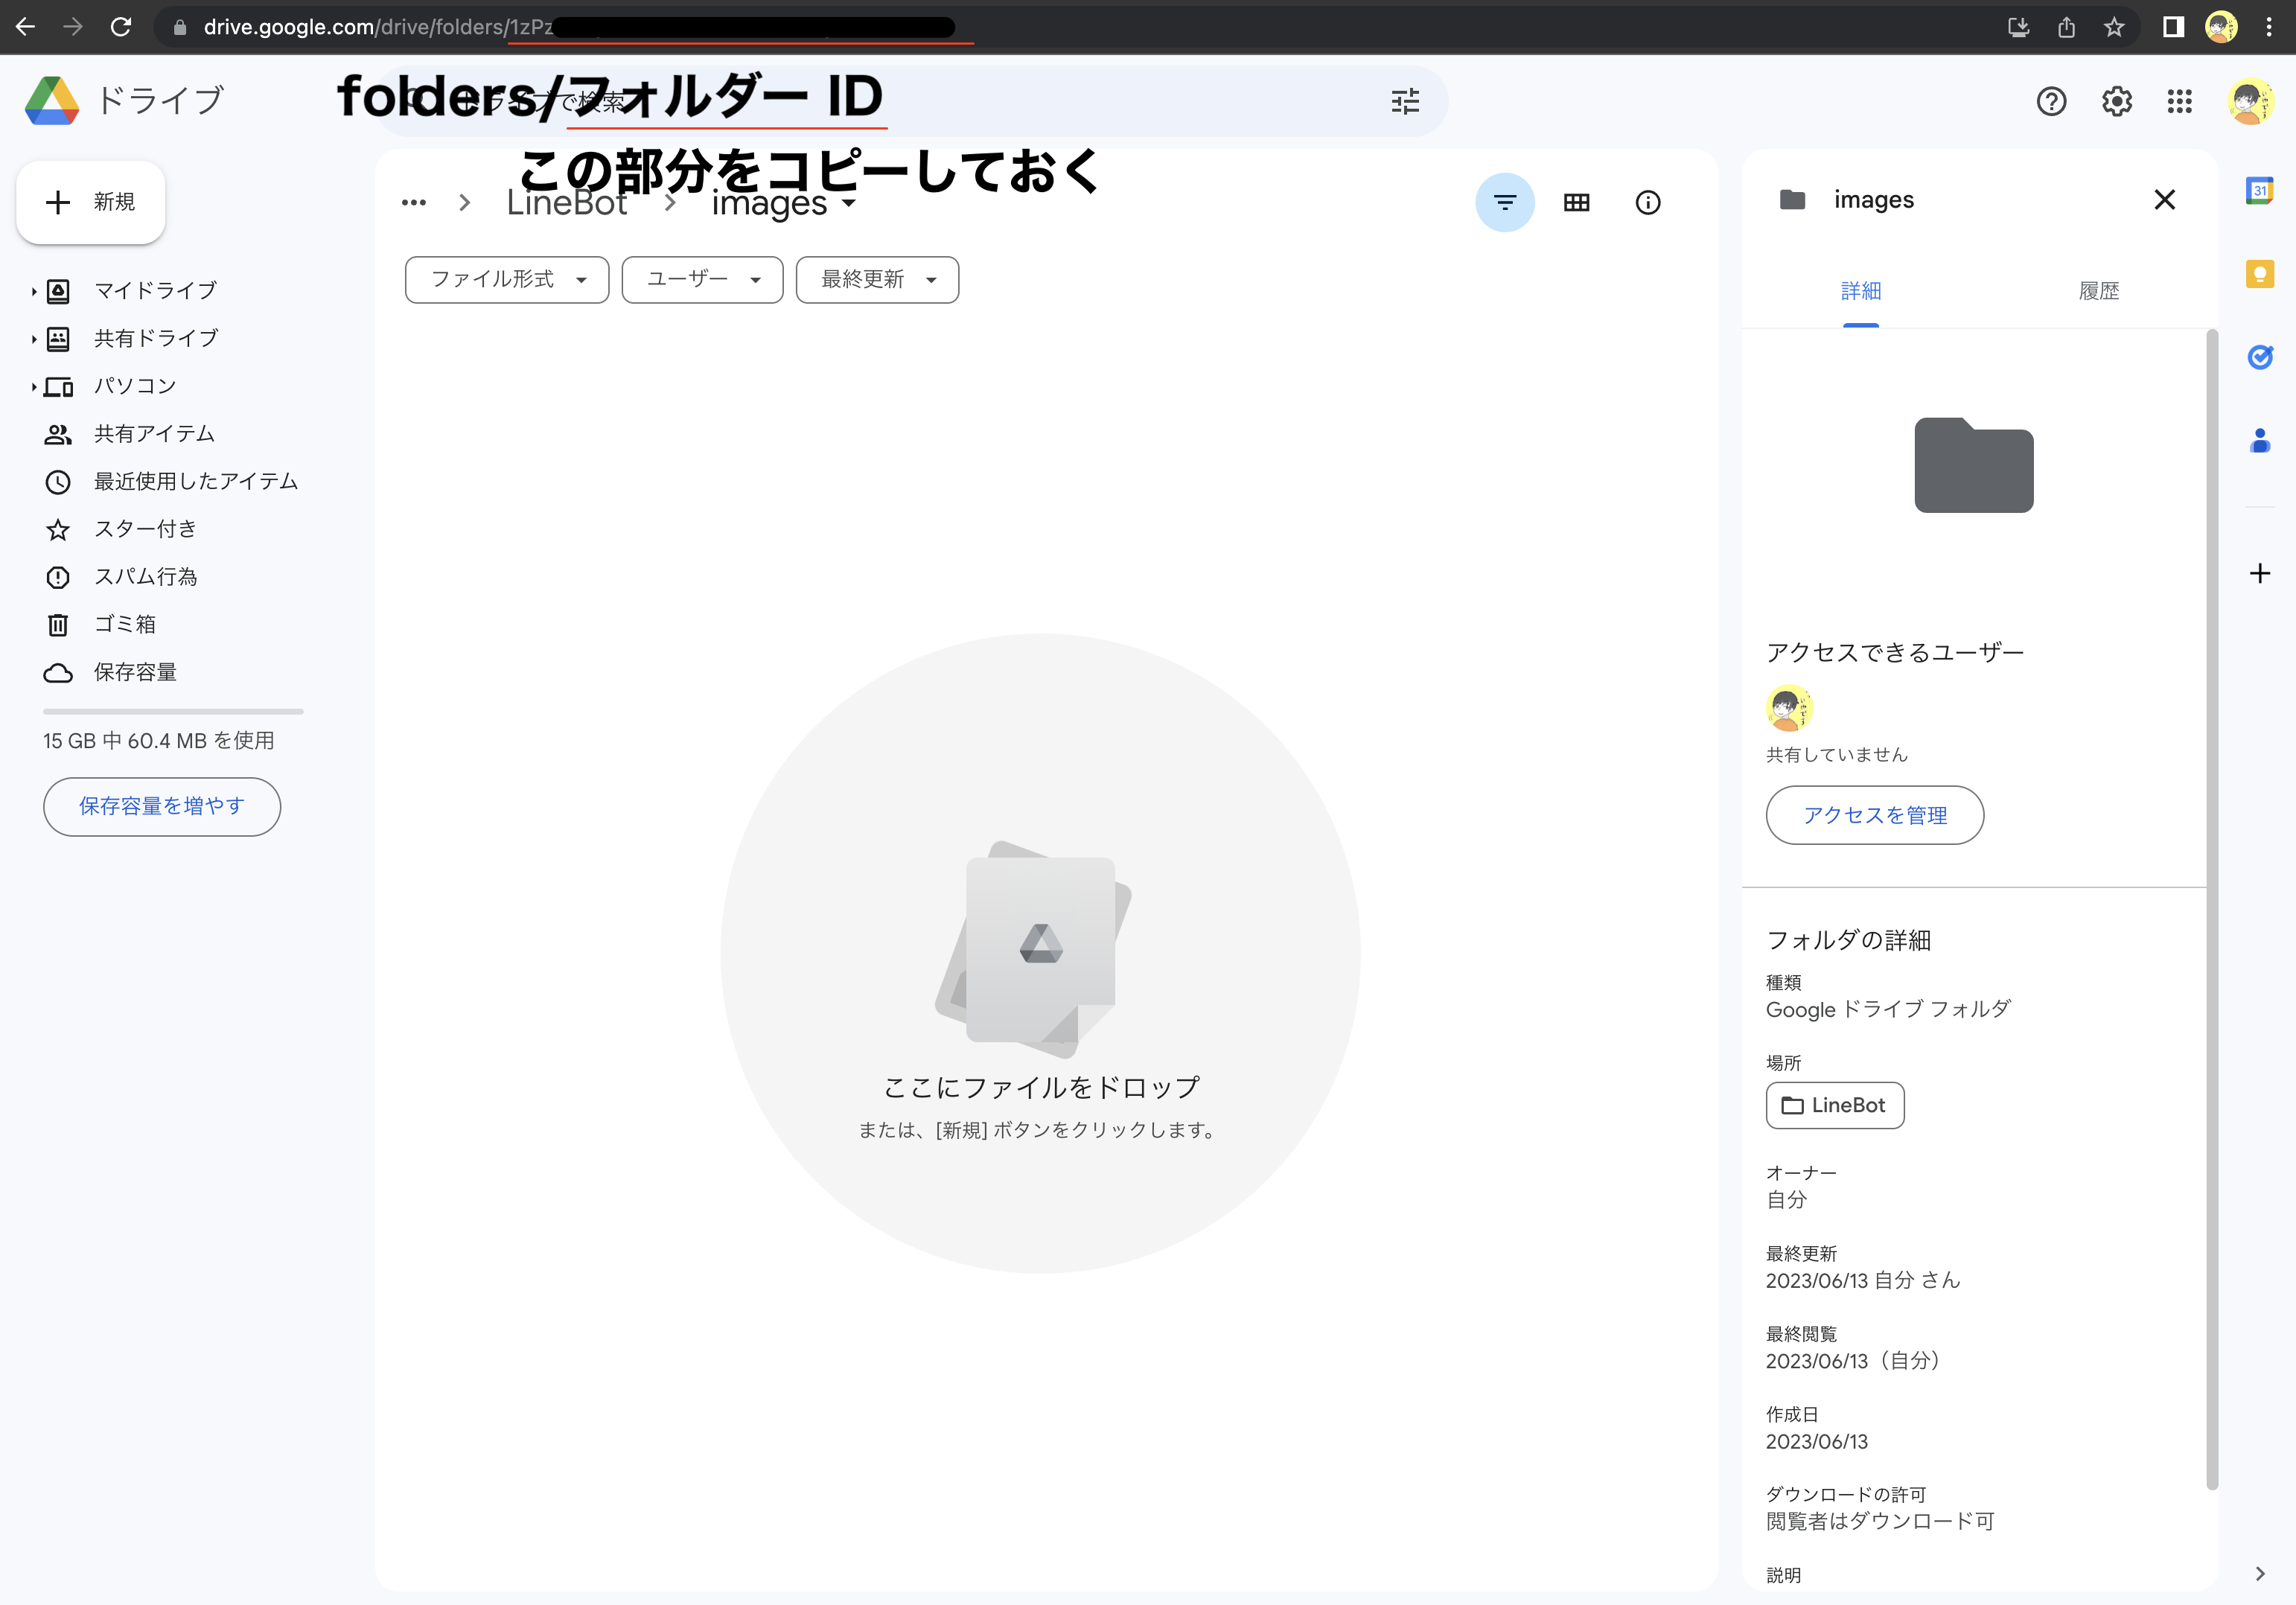The height and width of the screenshot is (1605, 2296).
Task: Expand the マイドライブ tree arrow
Action: click(x=33, y=292)
